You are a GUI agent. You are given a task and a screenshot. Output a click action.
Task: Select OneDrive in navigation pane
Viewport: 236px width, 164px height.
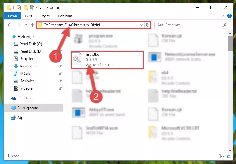point(25,98)
